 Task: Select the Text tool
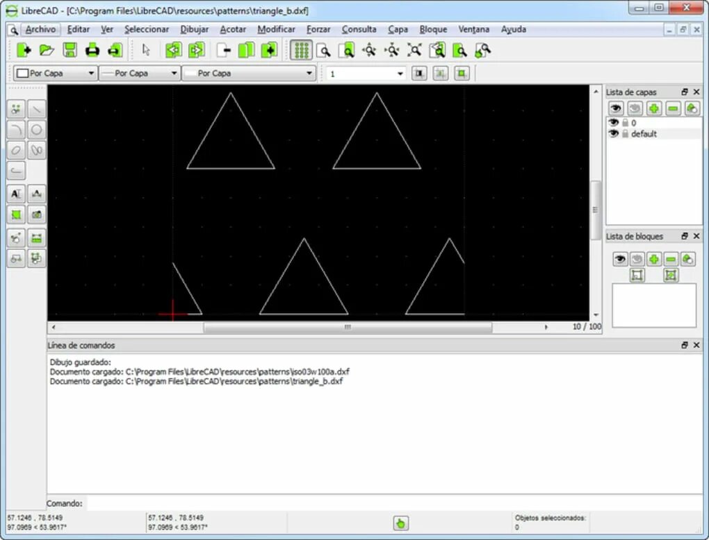click(16, 194)
